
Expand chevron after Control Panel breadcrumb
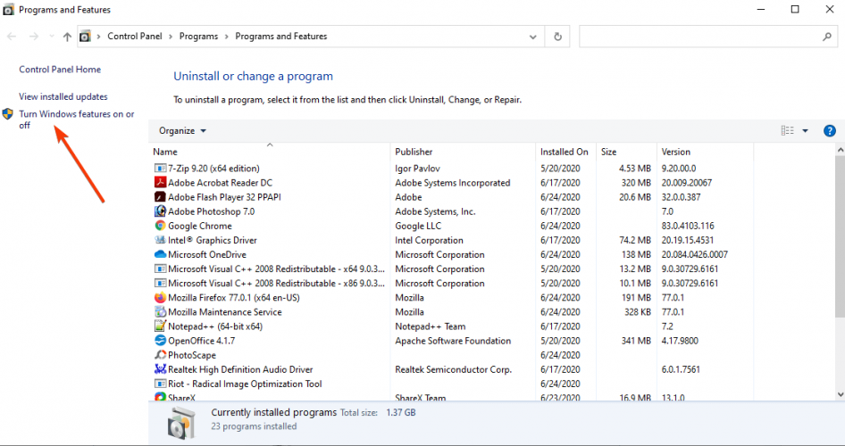tap(171, 37)
